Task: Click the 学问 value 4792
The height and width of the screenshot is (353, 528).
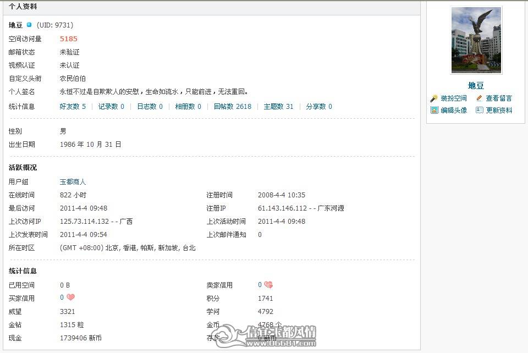Action: coord(265,312)
